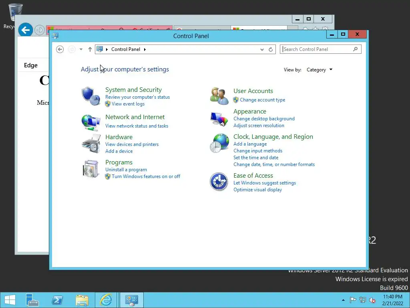The width and height of the screenshot is (410, 308).
Task: Open the Programs category heading
Action: tap(119, 162)
